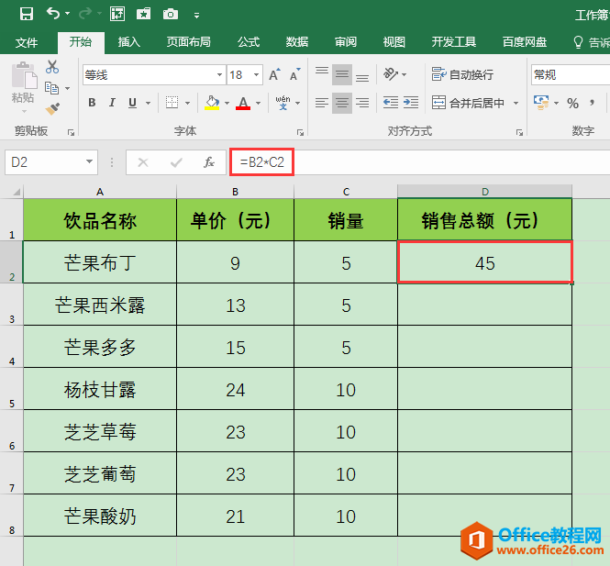Click the 粘贴 (Paste) button
The height and width of the screenshot is (566, 610).
tap(23, 84)
